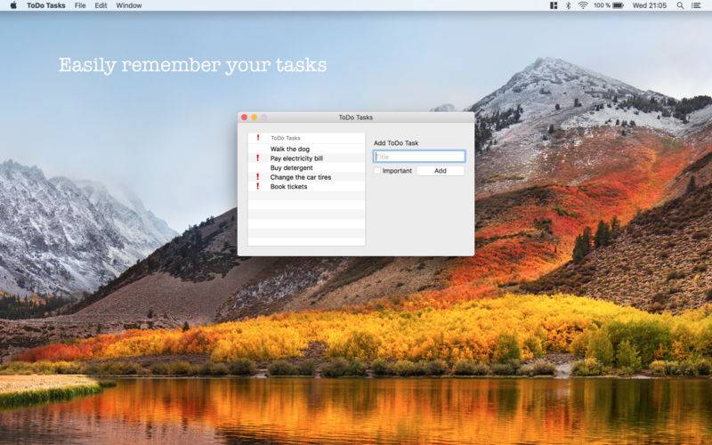This screenshot has width=712, height=445.
Task: Open the ToDo Tasks application menu
Action: (x=46, y=5)
